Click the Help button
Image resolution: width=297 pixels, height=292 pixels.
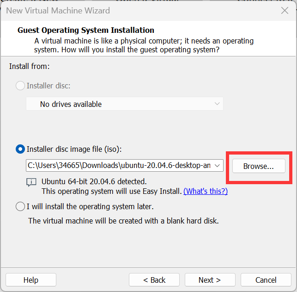(31, 280)
